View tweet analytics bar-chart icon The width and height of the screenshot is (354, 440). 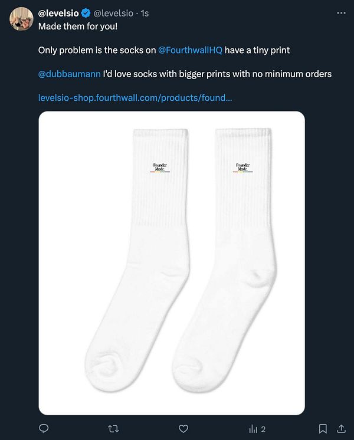click(253, 429)
